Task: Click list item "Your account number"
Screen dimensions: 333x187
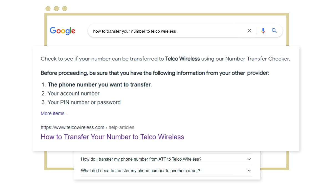Action: 74,94
